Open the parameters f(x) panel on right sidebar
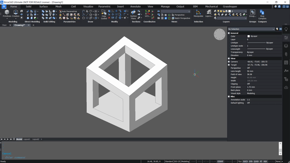Image resolution: width=290 pixels, height=163 pixels. pyautogui.click(x=286, y=71)
